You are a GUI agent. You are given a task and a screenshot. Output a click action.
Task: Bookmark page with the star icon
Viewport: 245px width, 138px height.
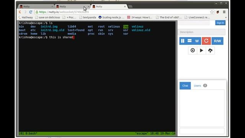(x=212, y=12)
